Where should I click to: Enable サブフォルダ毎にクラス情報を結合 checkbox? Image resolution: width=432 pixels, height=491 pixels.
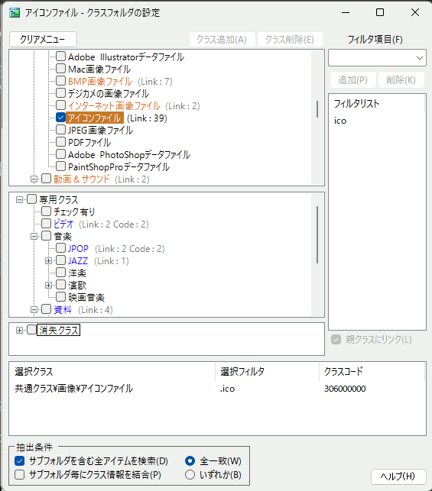pos(19,475)
